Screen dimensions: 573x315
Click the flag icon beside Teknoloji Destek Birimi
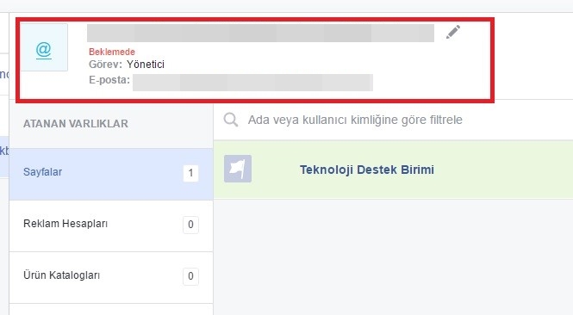click(238, 169)
